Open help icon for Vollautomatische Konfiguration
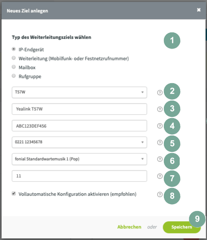Screen dimensions: 207x240 pos(160,194)
